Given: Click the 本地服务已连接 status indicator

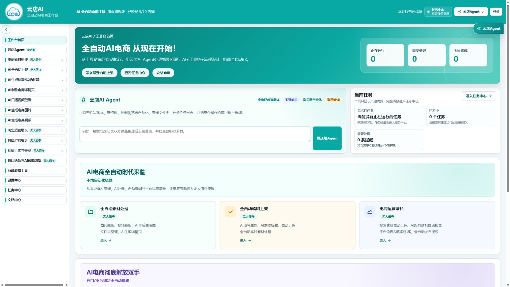Looking at the screenshot, I should (408, 12).
